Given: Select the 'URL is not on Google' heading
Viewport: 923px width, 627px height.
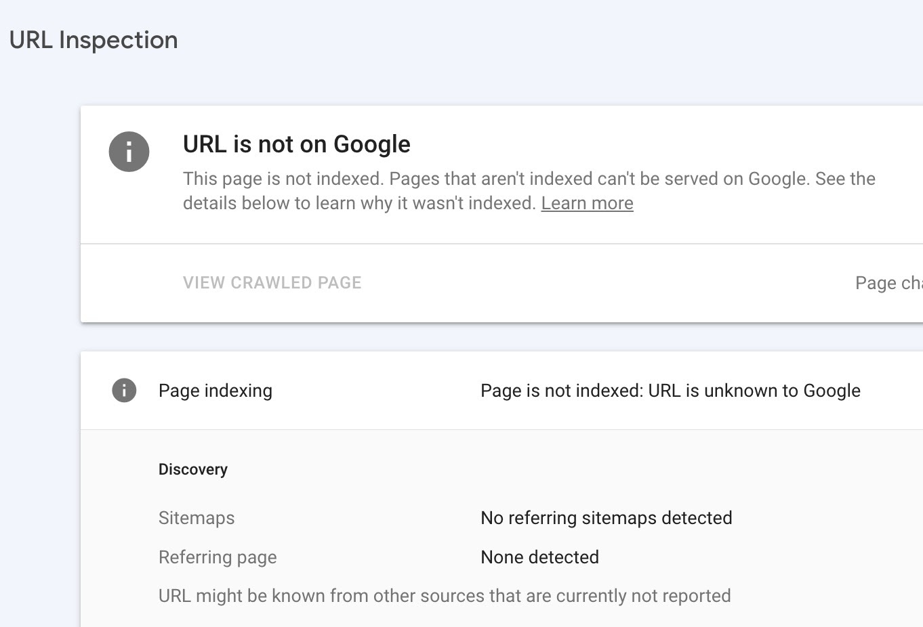Looking at the screenshot, I should [x=296, y=144].
